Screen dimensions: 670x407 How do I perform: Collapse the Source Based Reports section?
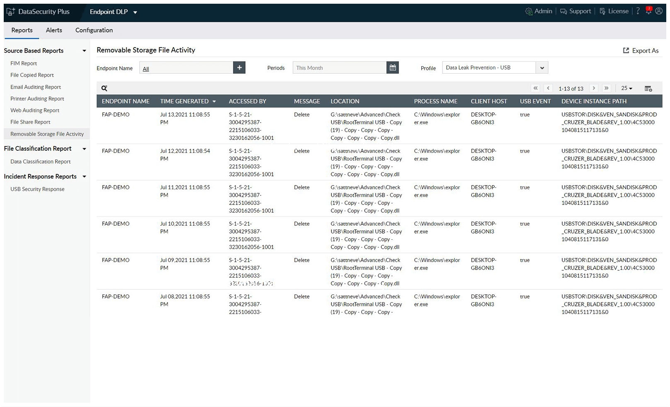coord(85,51)
